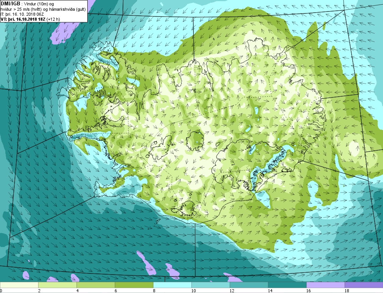This screenshot has height=293, width=383.
Task: Click the '8' label on the wind scale
Action: (154, 291)
